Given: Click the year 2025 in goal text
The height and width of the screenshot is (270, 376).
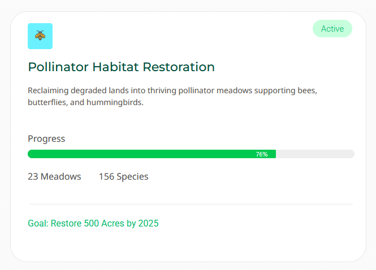Looking at the screenshot, I should (x=148, y=223).
